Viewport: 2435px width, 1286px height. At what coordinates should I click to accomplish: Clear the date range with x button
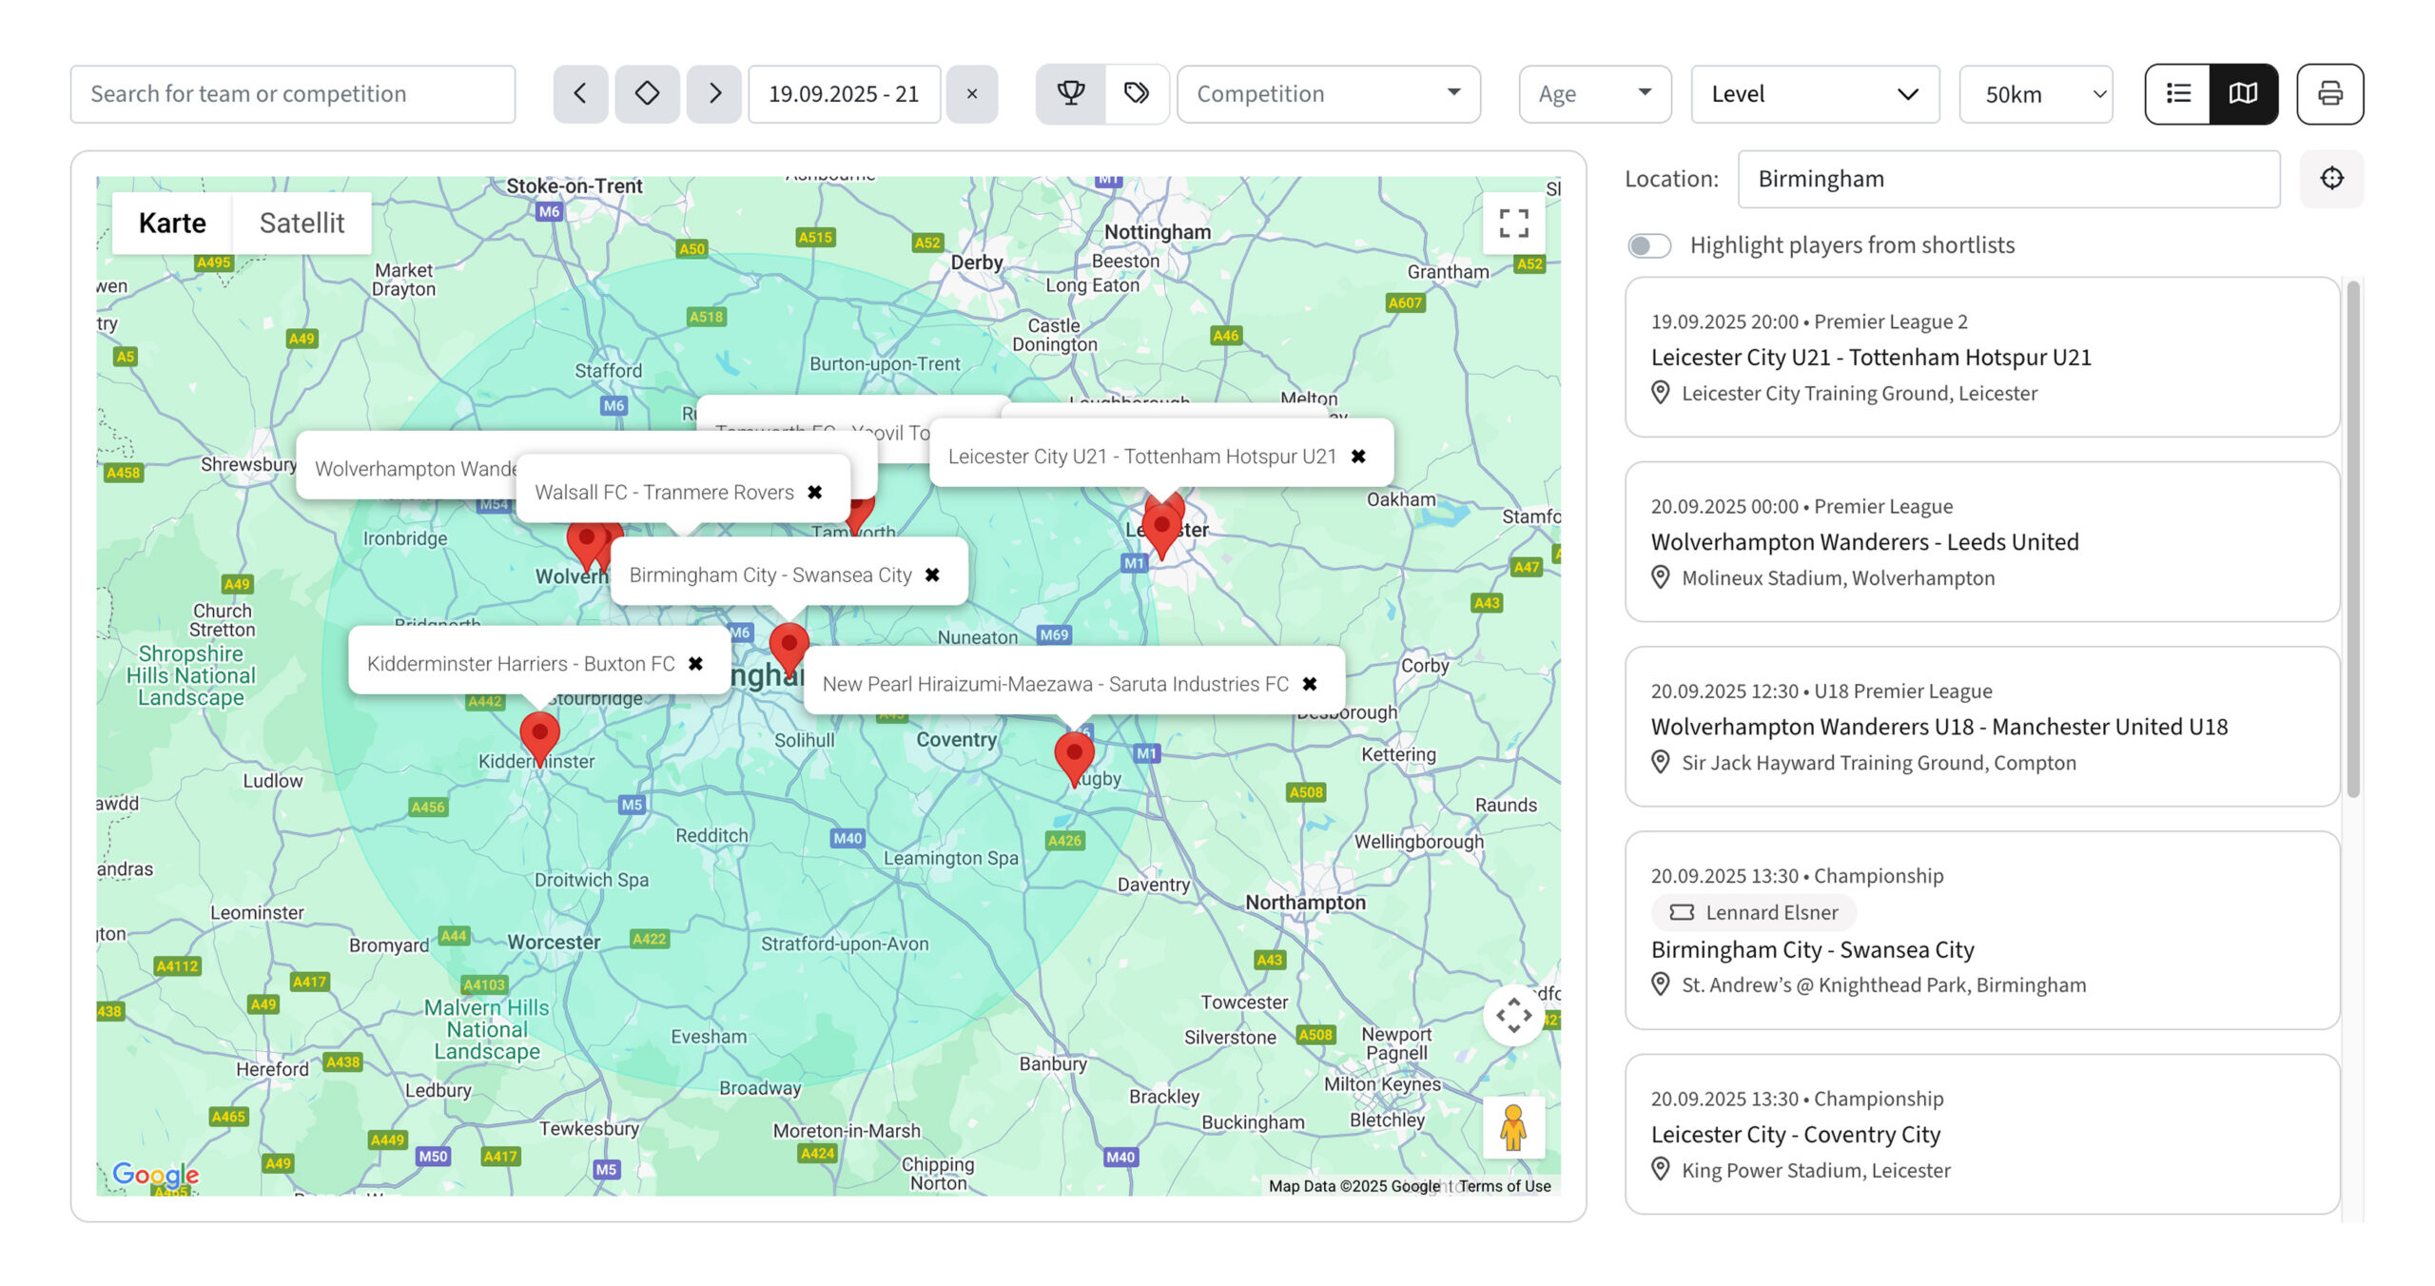(972, 93)
